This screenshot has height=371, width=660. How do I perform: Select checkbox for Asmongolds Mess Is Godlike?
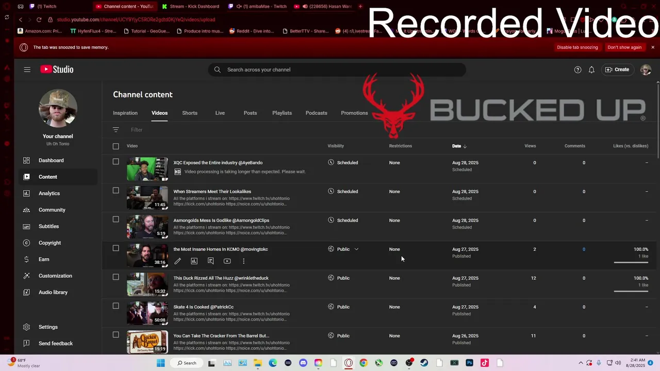(115, 220)
